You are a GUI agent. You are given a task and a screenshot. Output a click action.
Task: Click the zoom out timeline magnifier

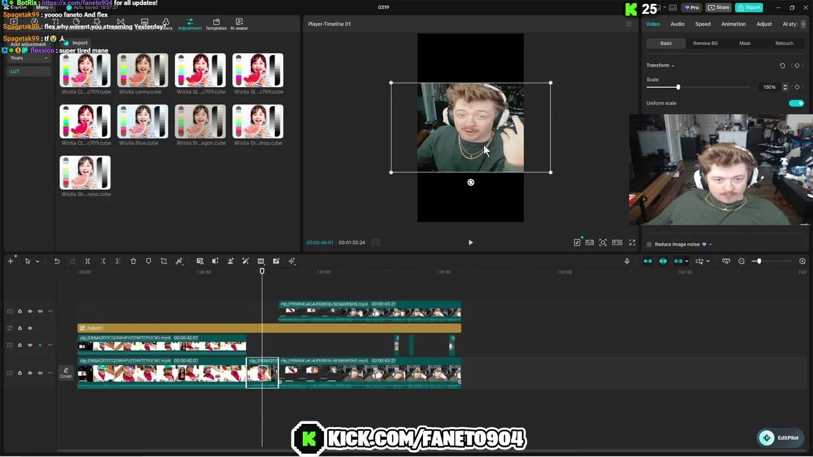point(741,261)
